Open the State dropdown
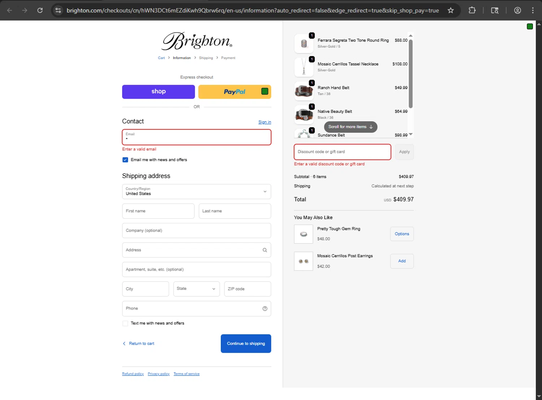542x400 pixels. (x=196, y=289)
